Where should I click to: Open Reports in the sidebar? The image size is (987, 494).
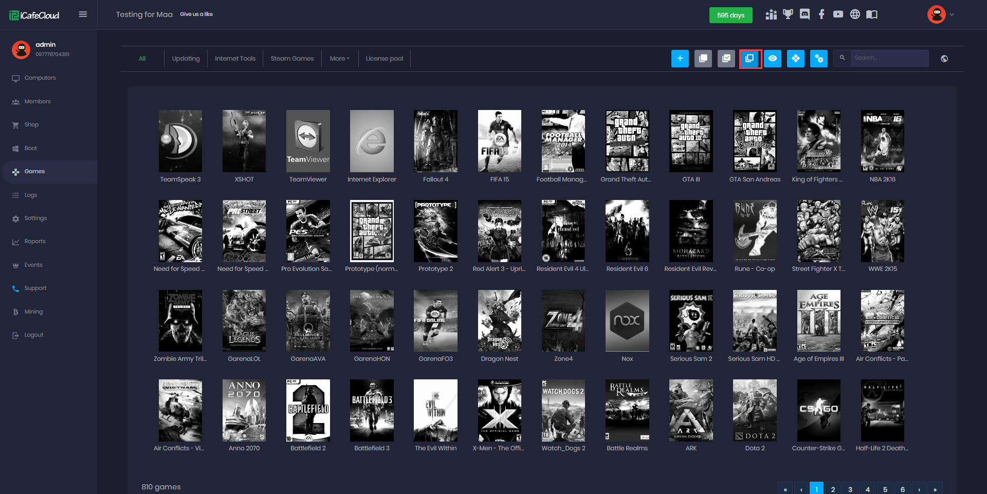click(x=35, y=242)
